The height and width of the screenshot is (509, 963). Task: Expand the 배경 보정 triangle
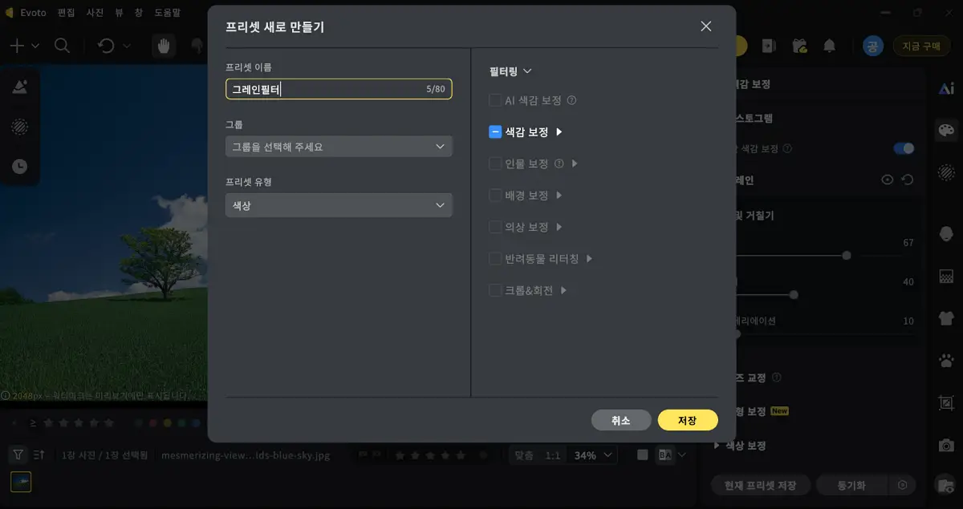(559, 196)
